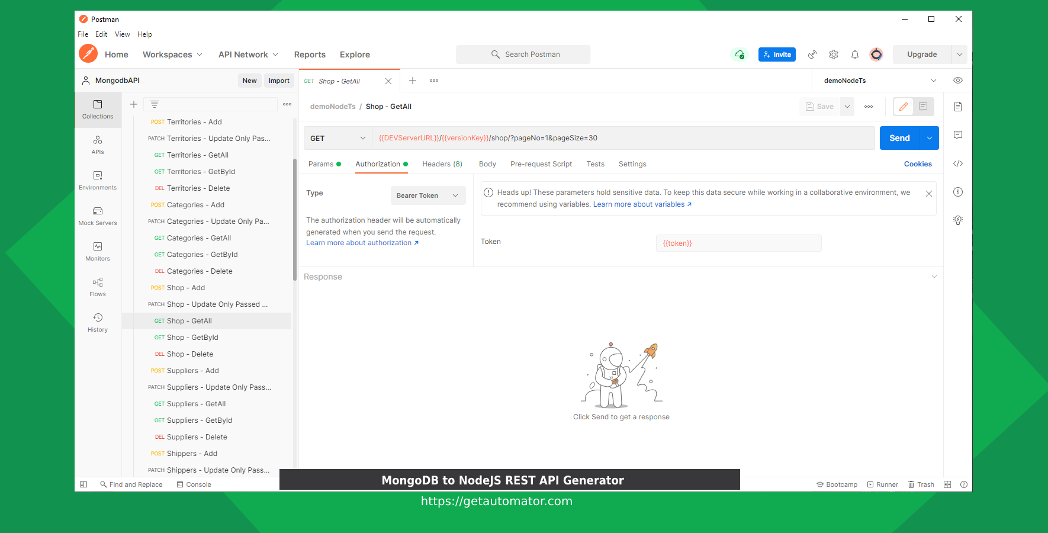The height and width of the screenshot is (533, 1048).
Task: Open the API Network dropdown menu
Action: 248,54
